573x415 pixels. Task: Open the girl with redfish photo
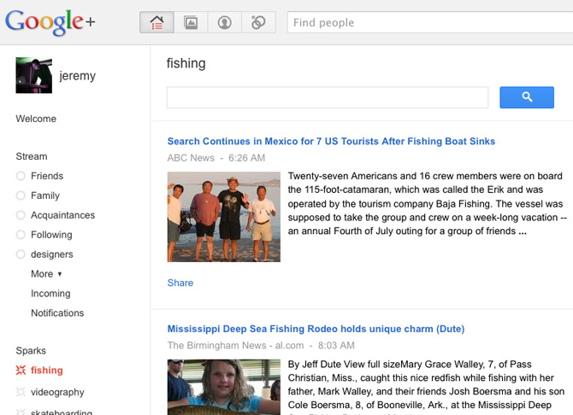point(224,387)
